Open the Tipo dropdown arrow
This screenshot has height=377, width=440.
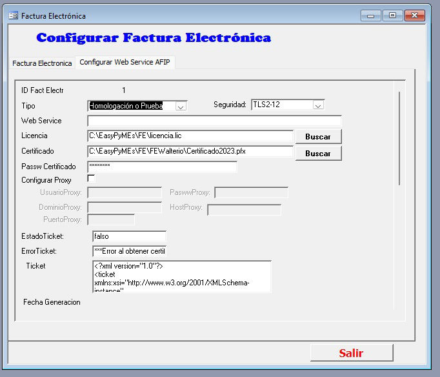tap(181, 106)
